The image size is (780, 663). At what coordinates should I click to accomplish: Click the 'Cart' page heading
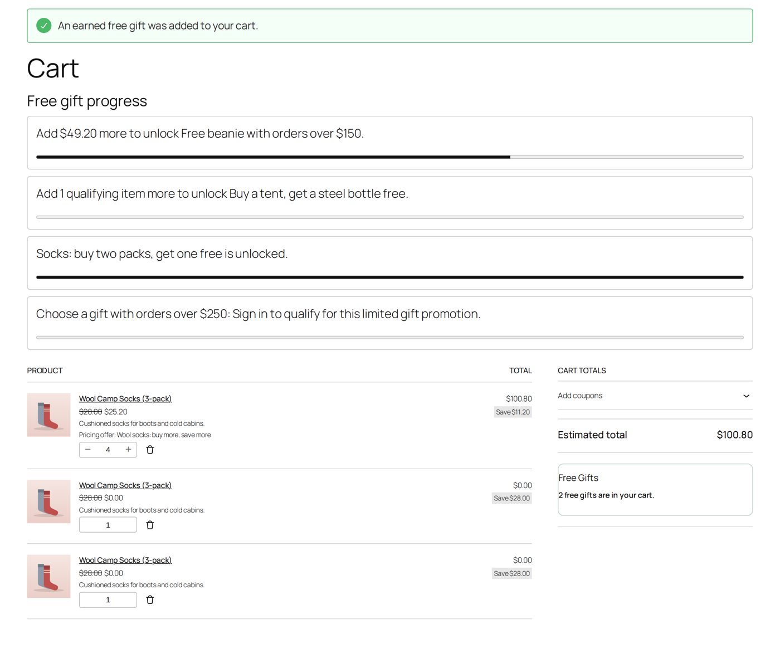pos(53,69)
